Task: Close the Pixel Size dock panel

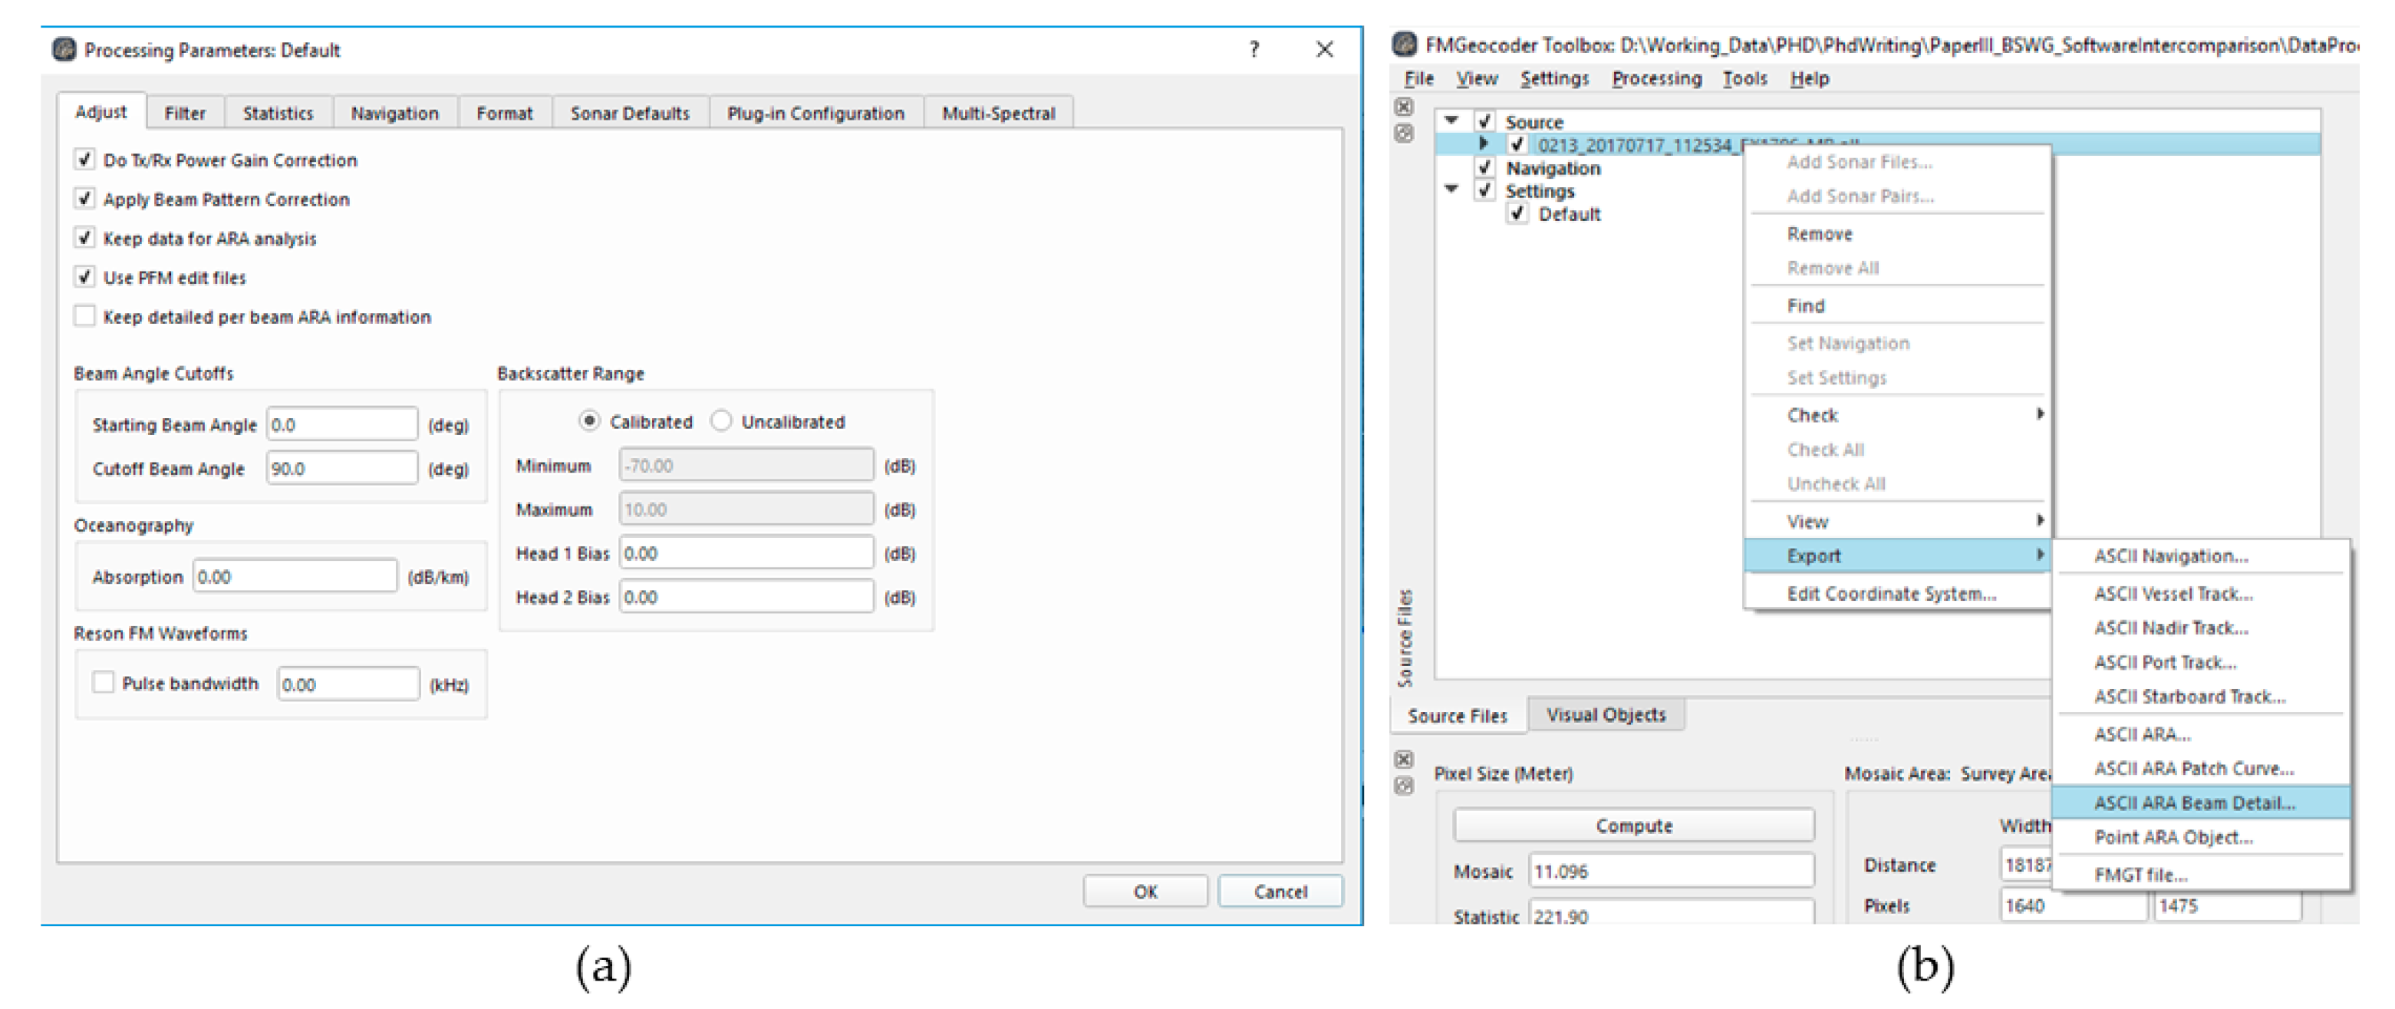Action: click(1403, 760)
